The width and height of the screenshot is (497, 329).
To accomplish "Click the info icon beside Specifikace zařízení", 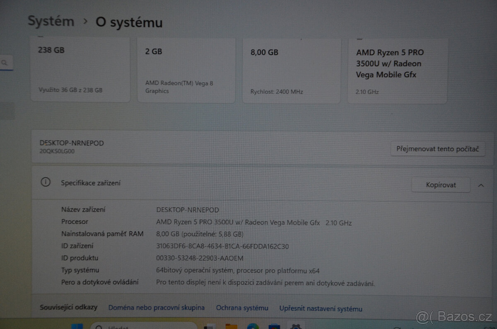I will click(x=46, y=182).
